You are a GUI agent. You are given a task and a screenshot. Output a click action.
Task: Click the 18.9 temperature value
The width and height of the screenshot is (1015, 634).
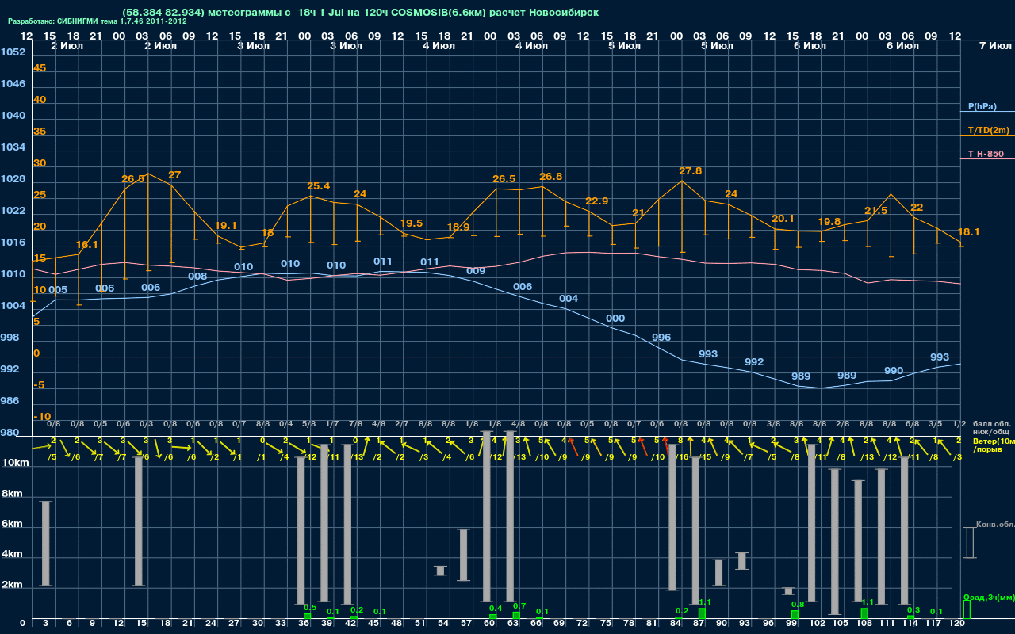pos(458,227)
